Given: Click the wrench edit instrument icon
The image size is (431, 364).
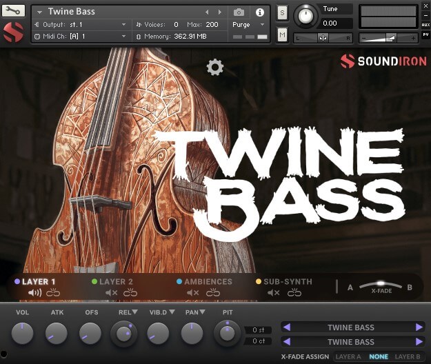Looking at the screenshot, I should (x=13, y=11).
